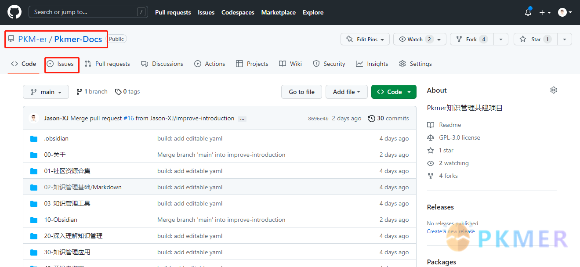The width and height of the screenshot is (580, 267).
Task: Focus the Search or jump to field
Action: (x=88, y=12)
